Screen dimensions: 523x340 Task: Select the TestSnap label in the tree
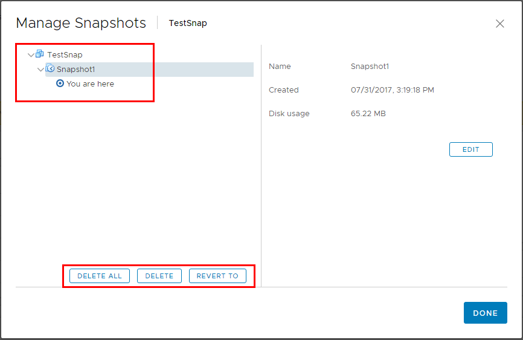[65, 54]
